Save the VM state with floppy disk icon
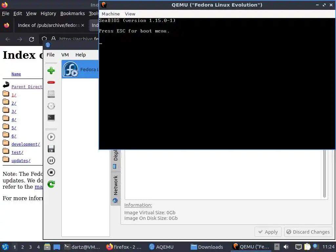 [x=51, y=149]
